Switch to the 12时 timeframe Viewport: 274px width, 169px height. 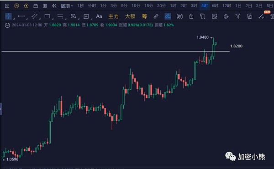coord(227,6)
